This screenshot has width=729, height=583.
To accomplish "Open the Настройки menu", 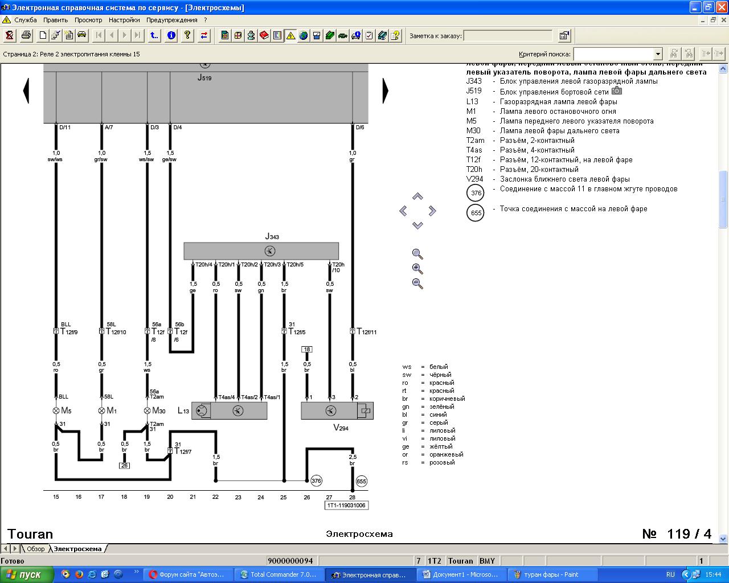I will click(x=124, y=20).
